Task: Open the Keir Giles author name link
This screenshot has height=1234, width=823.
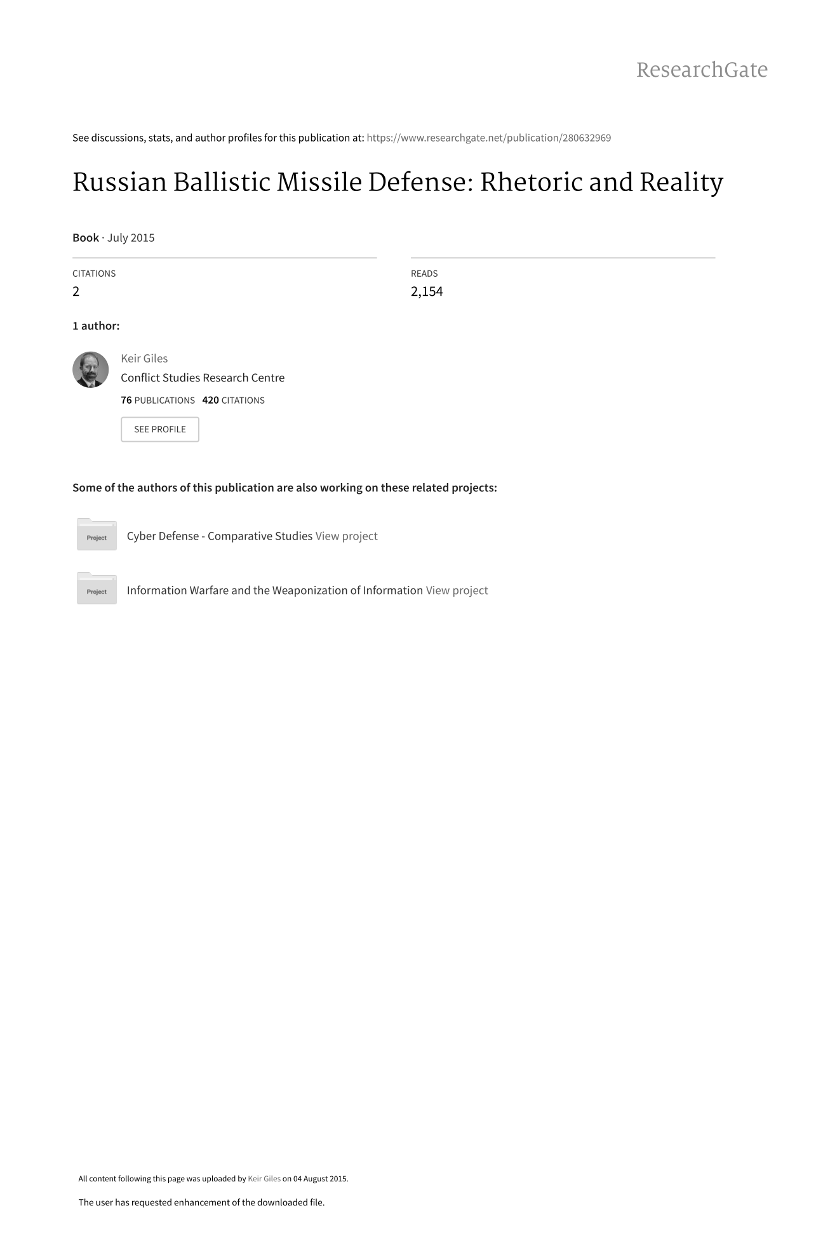Action: [x=144, y=358]
